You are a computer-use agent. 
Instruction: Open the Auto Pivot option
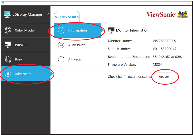(x=78, y=45)
